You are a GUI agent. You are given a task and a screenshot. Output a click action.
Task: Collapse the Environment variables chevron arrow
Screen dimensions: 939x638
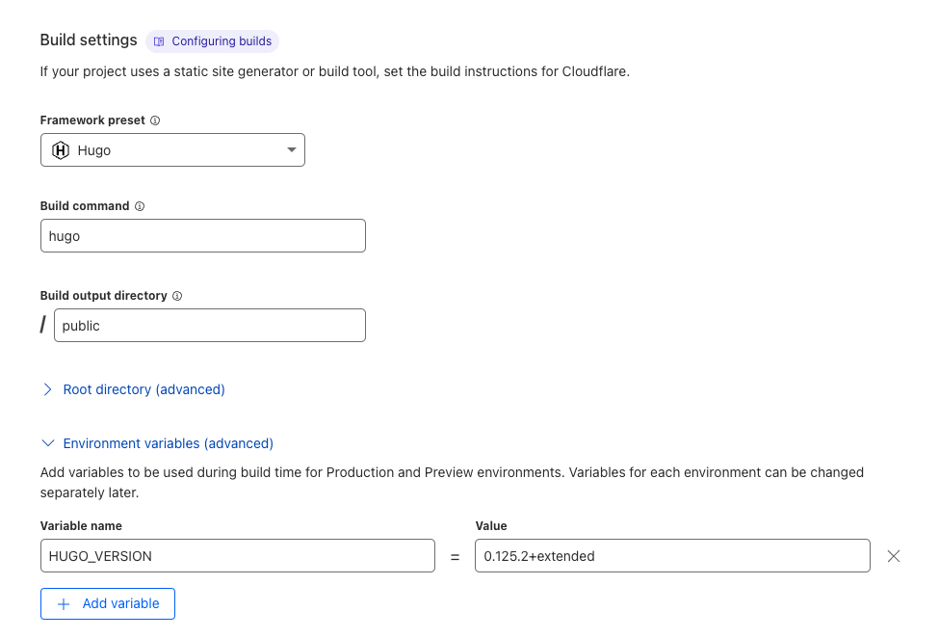[x=47, y=443]
